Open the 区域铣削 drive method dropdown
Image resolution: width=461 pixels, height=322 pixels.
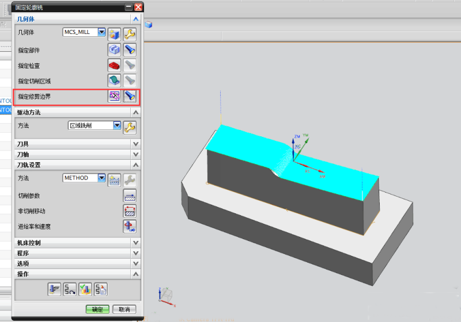click(117, 125)
